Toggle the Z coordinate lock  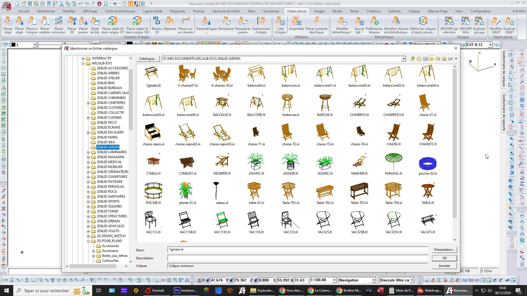click(x=255, y=280)
